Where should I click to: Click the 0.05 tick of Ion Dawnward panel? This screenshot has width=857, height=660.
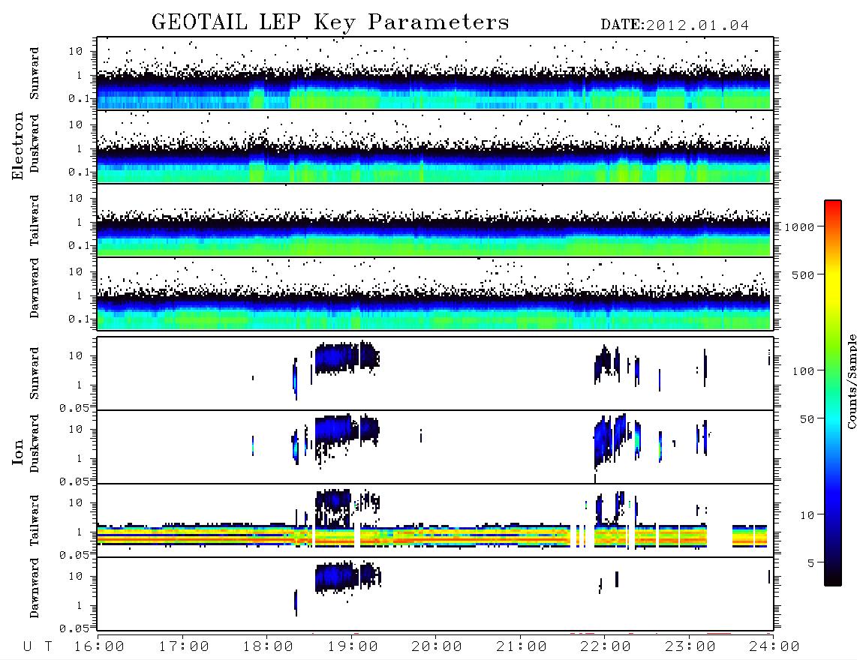click(74, 628)
